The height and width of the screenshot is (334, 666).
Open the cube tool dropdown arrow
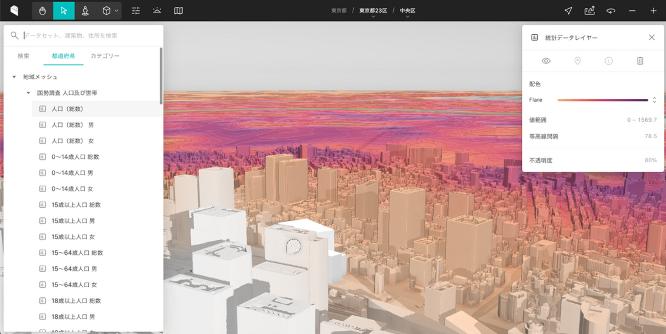(116, 11)
